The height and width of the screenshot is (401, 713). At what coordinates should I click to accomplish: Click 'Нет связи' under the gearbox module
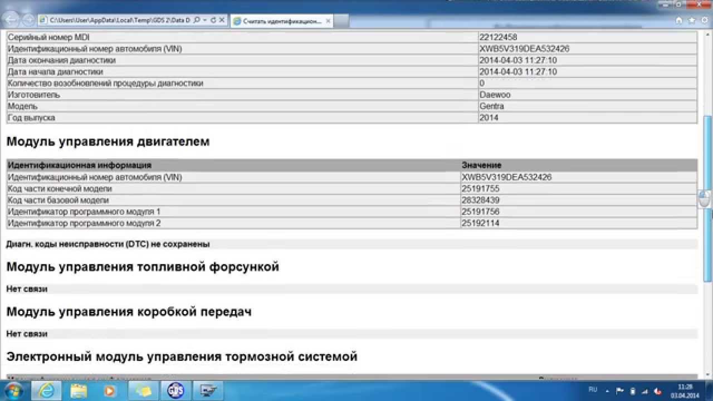point(27,334)
